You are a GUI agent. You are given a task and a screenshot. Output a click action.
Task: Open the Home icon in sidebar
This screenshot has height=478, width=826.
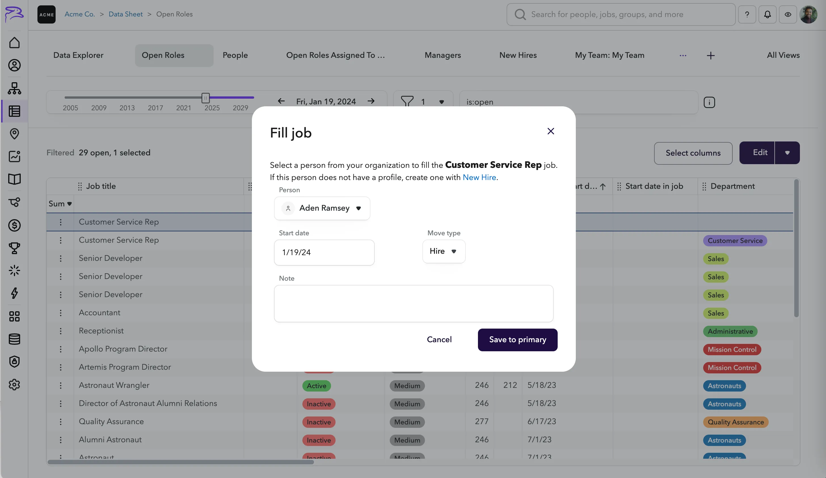pyautogui.click(x=14, y=43)
